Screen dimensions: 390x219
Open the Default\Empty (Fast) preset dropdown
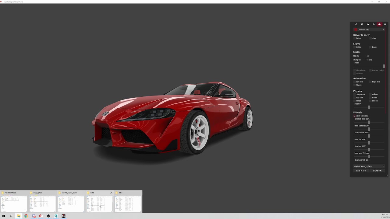pos(369,166)
